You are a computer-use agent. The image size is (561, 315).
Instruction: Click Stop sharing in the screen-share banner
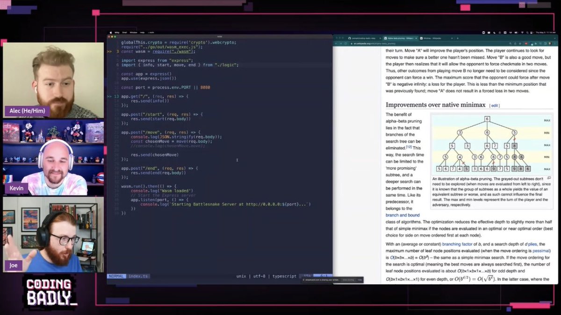coord(348,280)
